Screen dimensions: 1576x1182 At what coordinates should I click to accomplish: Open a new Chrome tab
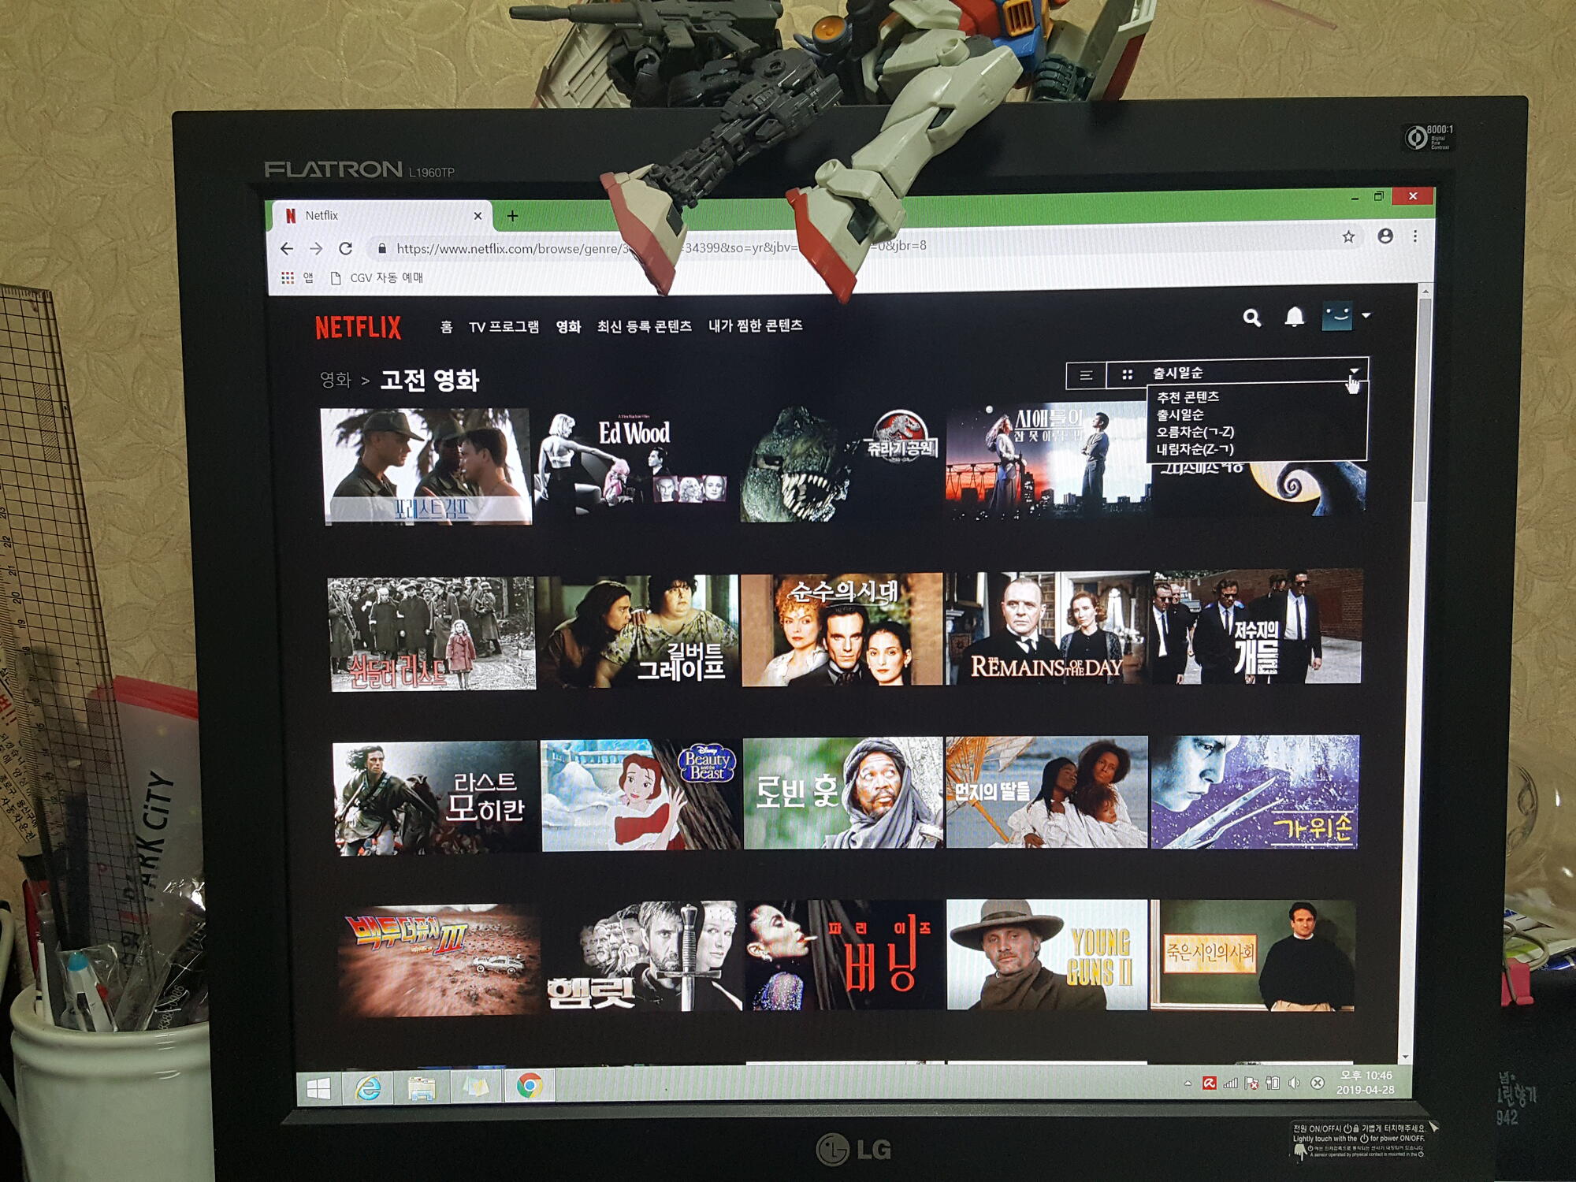pyautogui.click(x=512, y=216)
